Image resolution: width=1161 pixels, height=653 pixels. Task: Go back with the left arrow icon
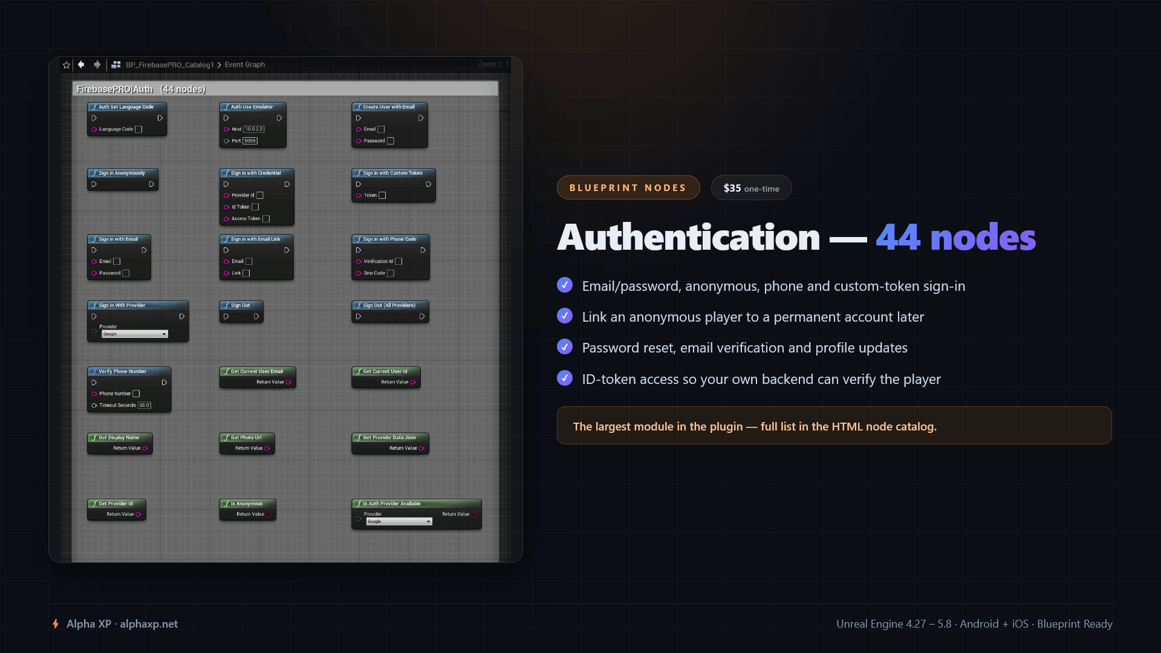[81, 65]
